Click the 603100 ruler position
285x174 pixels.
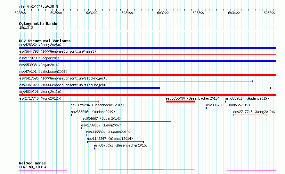click(x=127, y=13)
